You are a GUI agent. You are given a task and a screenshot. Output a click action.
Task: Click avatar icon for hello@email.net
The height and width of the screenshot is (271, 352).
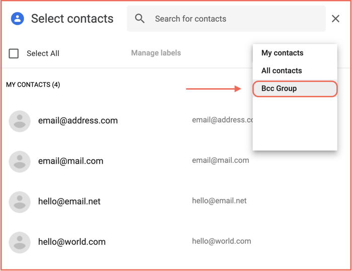tap(20, 201)
